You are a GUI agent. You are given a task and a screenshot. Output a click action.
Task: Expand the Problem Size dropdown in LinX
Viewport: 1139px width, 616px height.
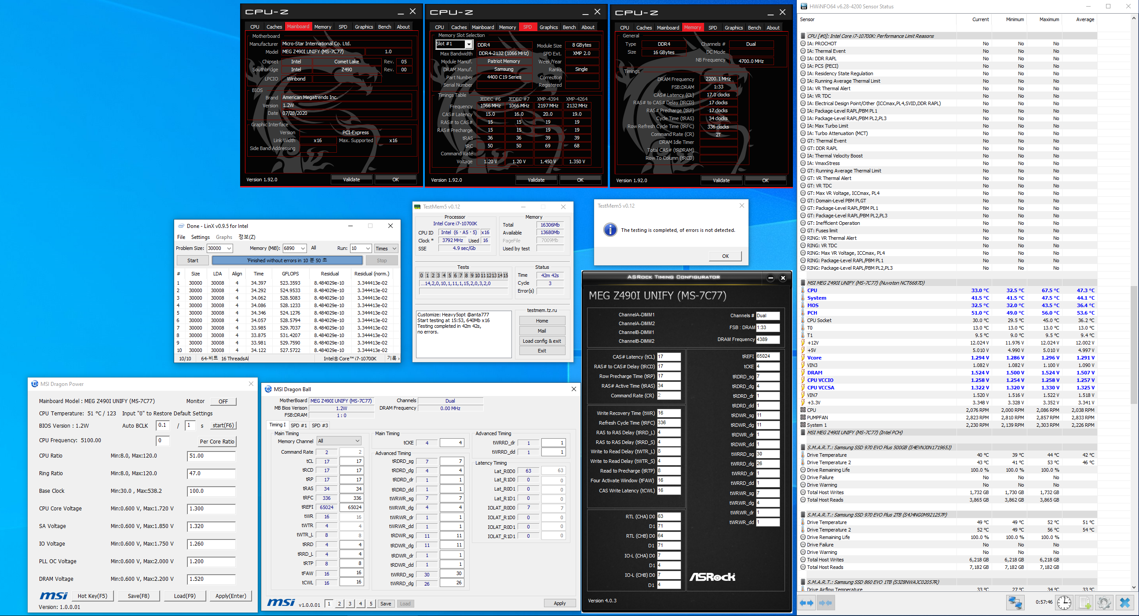click(229, 248)
